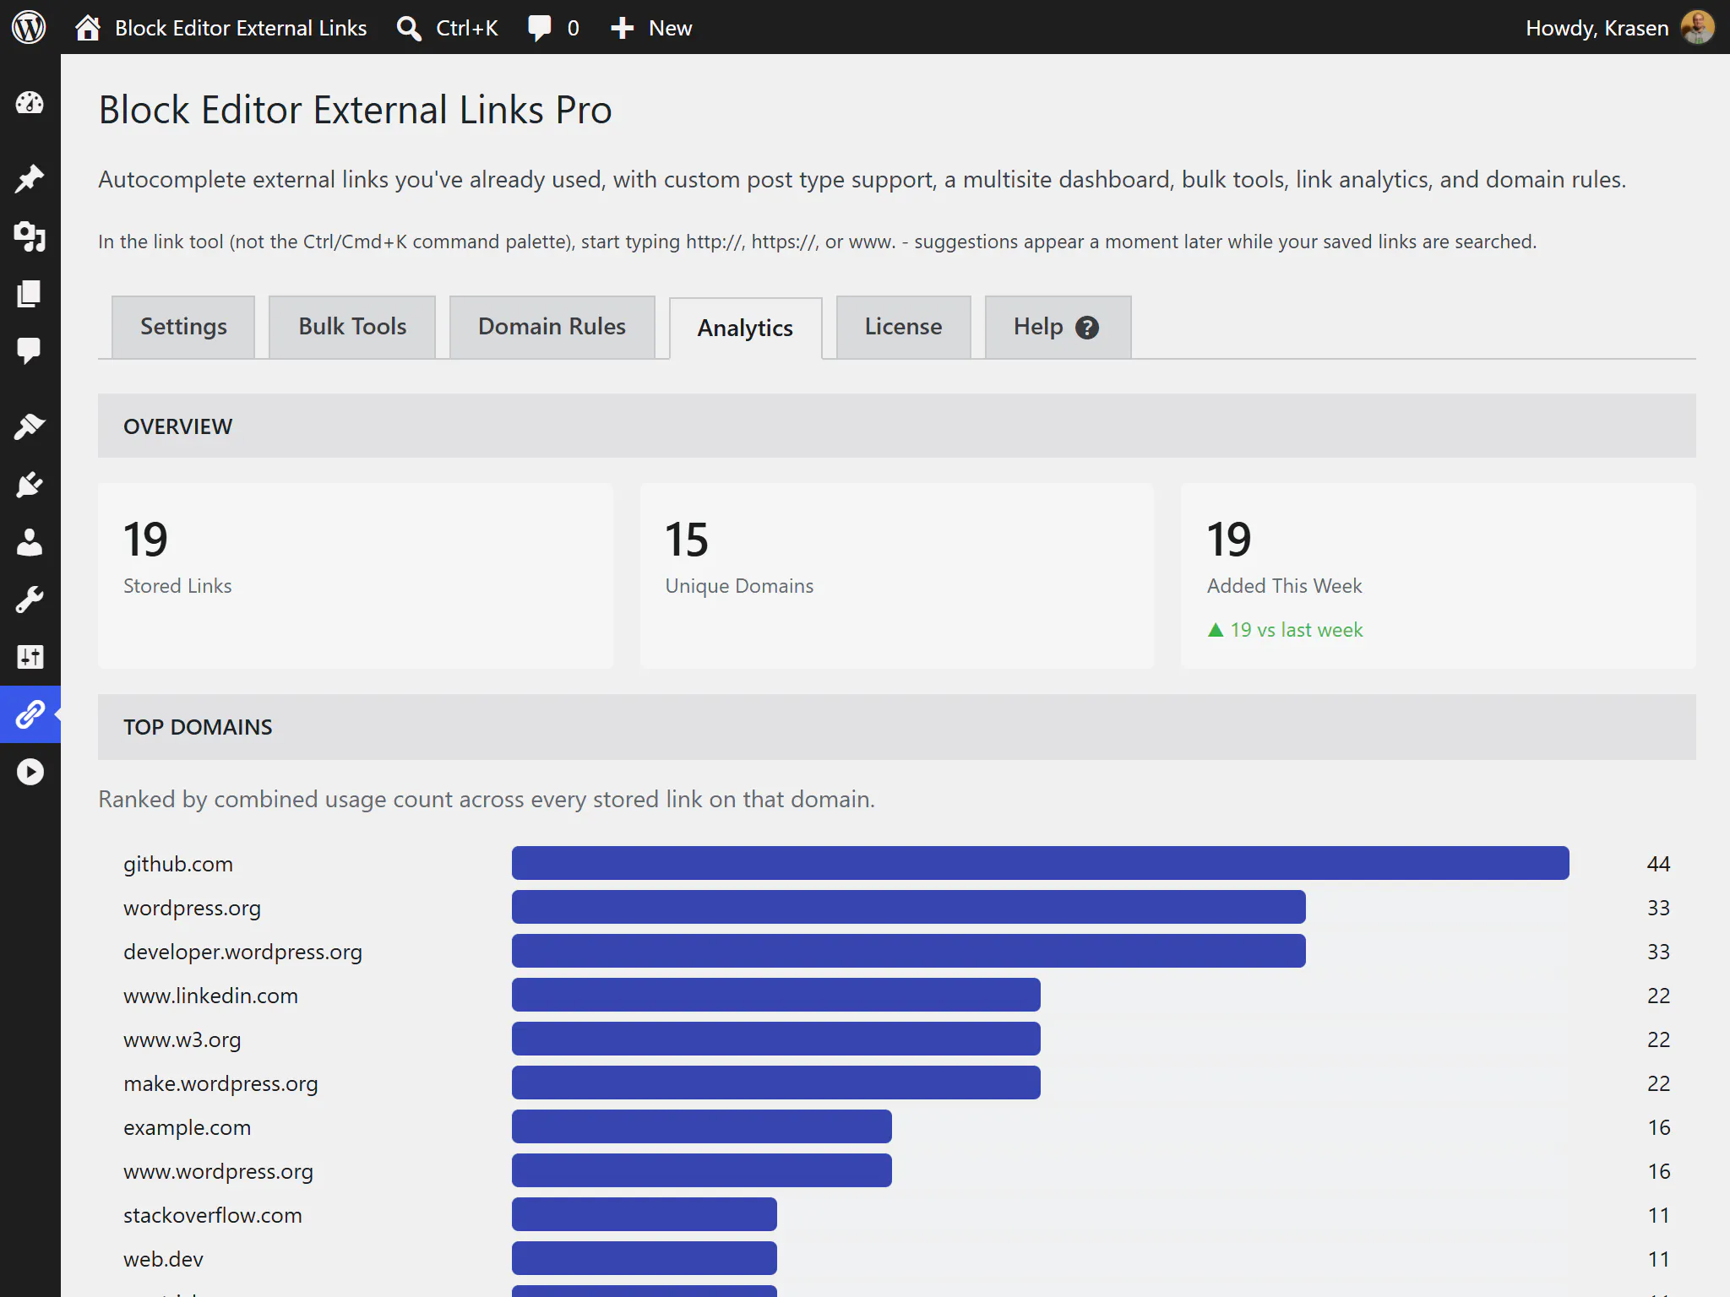Select External Links chain sidebar icon

(30, 714)
